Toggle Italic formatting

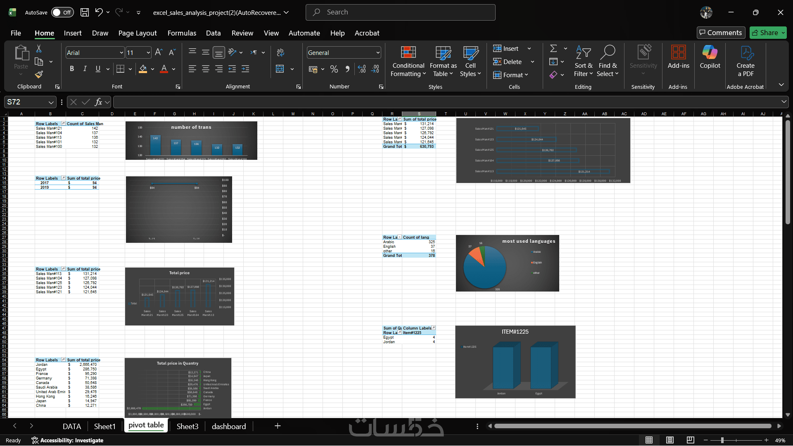tap(85, 69)
